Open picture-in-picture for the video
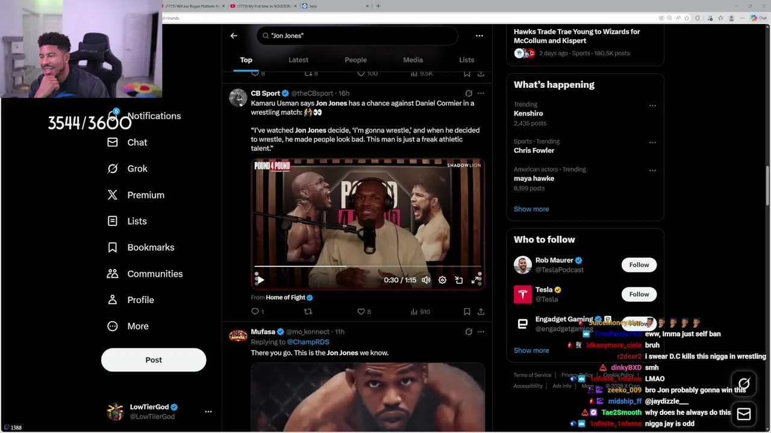The image size is (771, 433). (x=458, y=280)
